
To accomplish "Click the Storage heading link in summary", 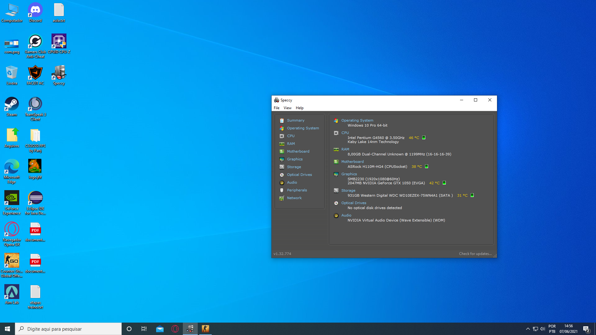I will click(x=348, y=190).
